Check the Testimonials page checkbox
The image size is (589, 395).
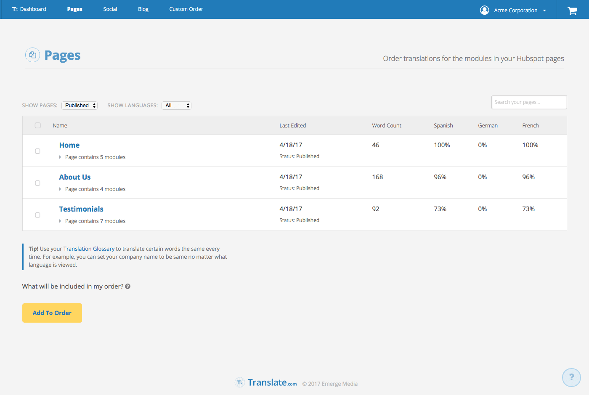click(x=37, y=215)
